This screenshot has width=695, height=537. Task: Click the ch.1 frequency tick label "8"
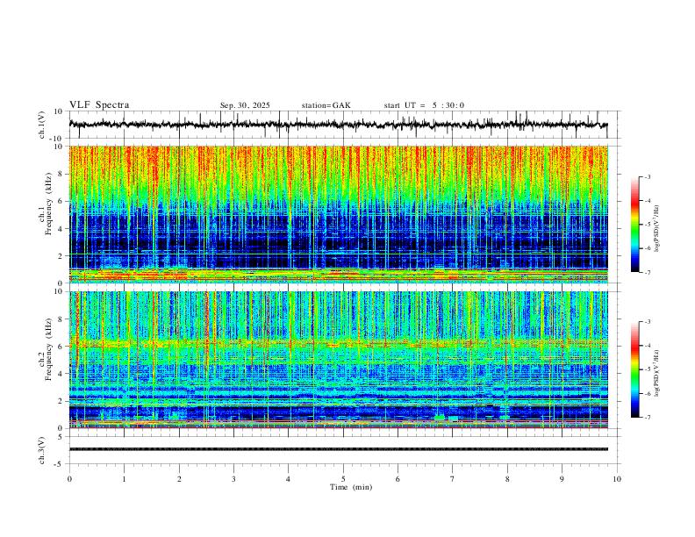[x=62, y=174]
